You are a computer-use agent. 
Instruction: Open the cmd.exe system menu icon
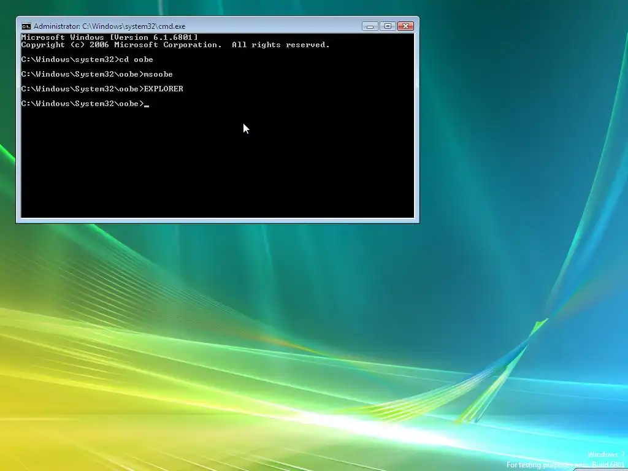pos(26,26)
